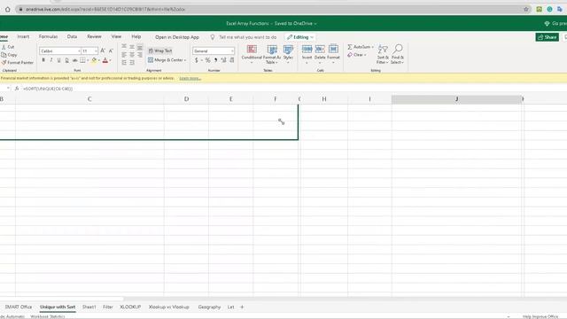This screenshot has width=567, height=319.
Task: Toggle Wrap Text on
Action: pyautogui.click(x=160, y=51)
